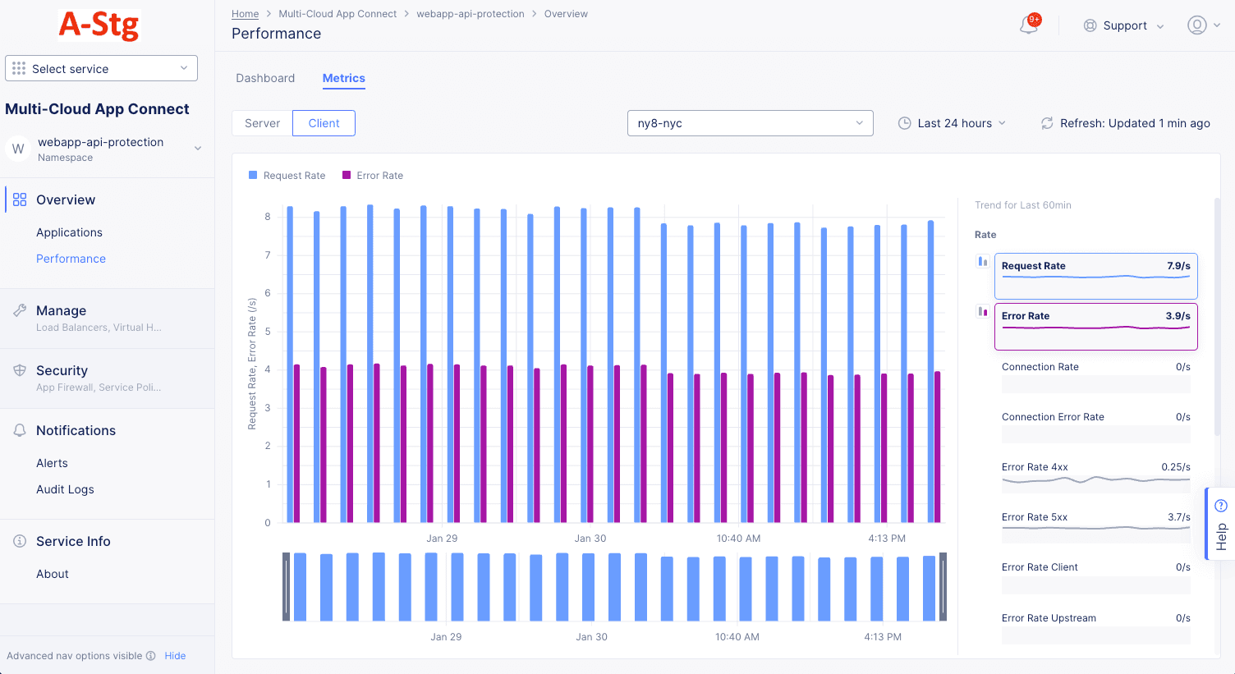1235x674 pixels.
Task: Click the left timeline brush handle
Action: click(x=285, y=587)
